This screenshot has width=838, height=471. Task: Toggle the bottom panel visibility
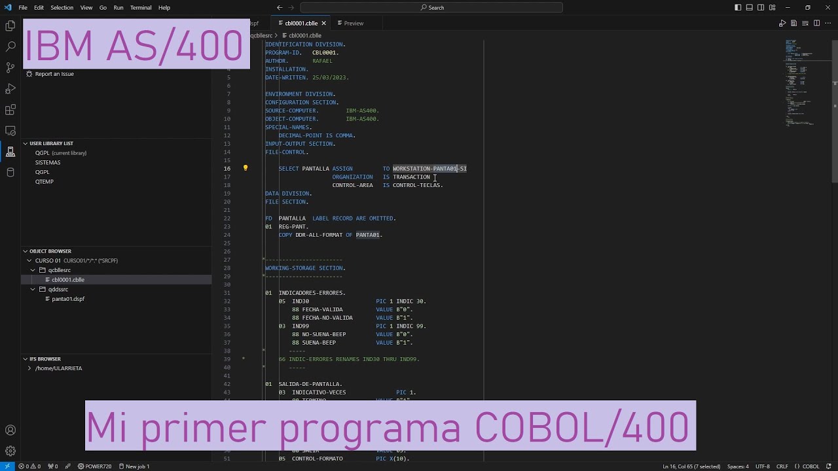click(x=749, y=8)
